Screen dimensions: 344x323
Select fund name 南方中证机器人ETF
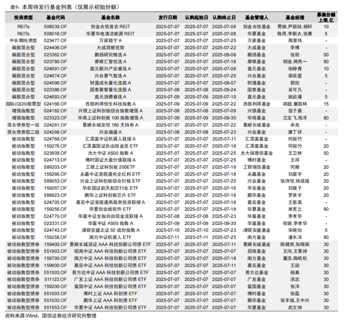(111, 237)
